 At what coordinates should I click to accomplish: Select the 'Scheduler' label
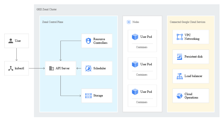[x=100, y=68]
